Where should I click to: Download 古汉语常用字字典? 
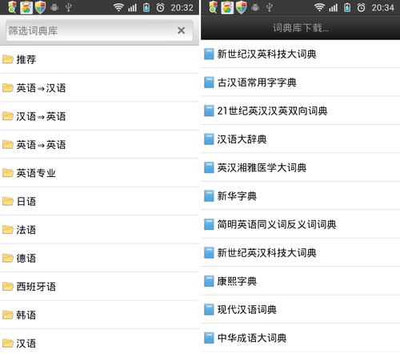pyautogui.click(x=300, y=82)
